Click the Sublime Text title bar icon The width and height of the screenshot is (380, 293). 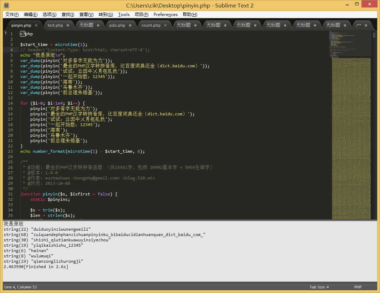(6, 5)
